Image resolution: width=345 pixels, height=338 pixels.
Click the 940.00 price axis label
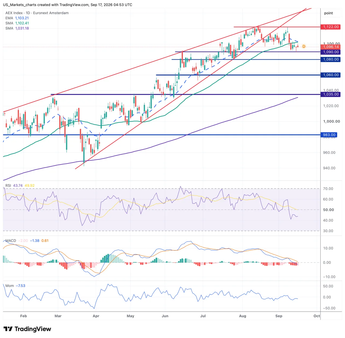(329, 168)
